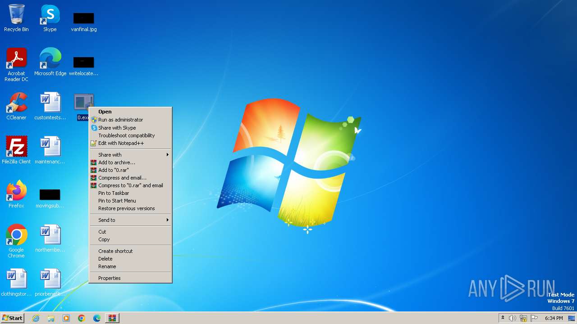Select the Skype desktop shortcut

pyautogui.click(x=50, y=18)
